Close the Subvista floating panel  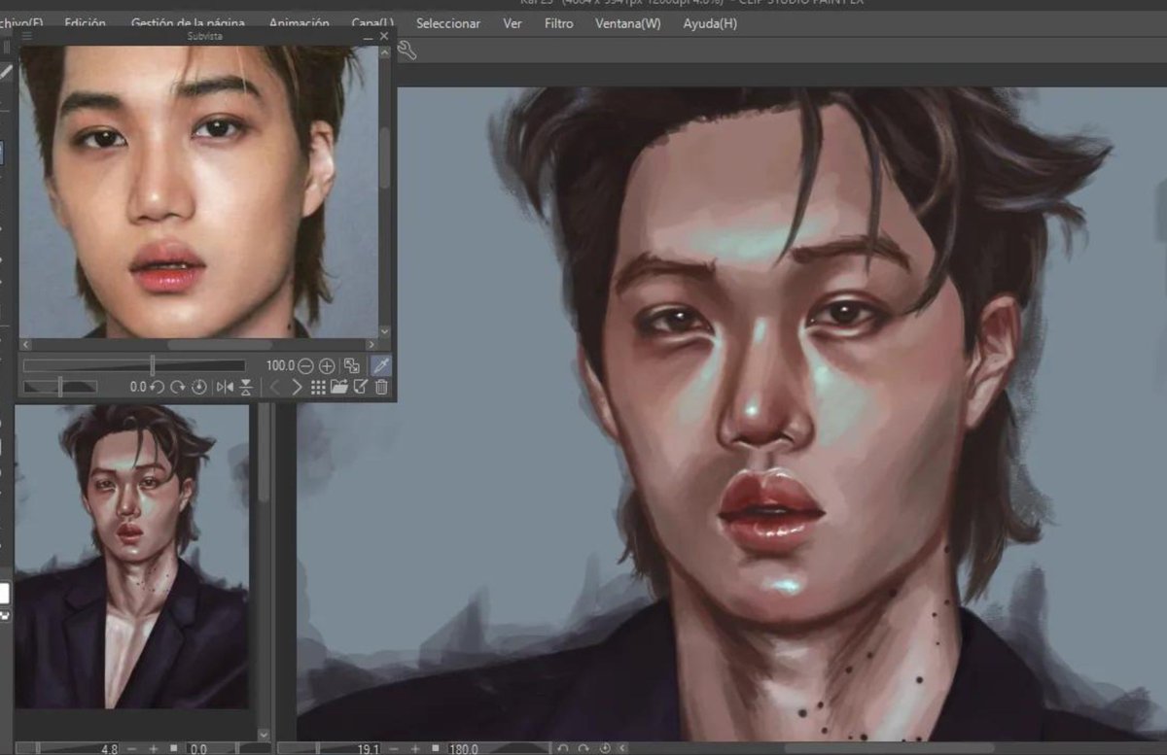tap(384, 36)
